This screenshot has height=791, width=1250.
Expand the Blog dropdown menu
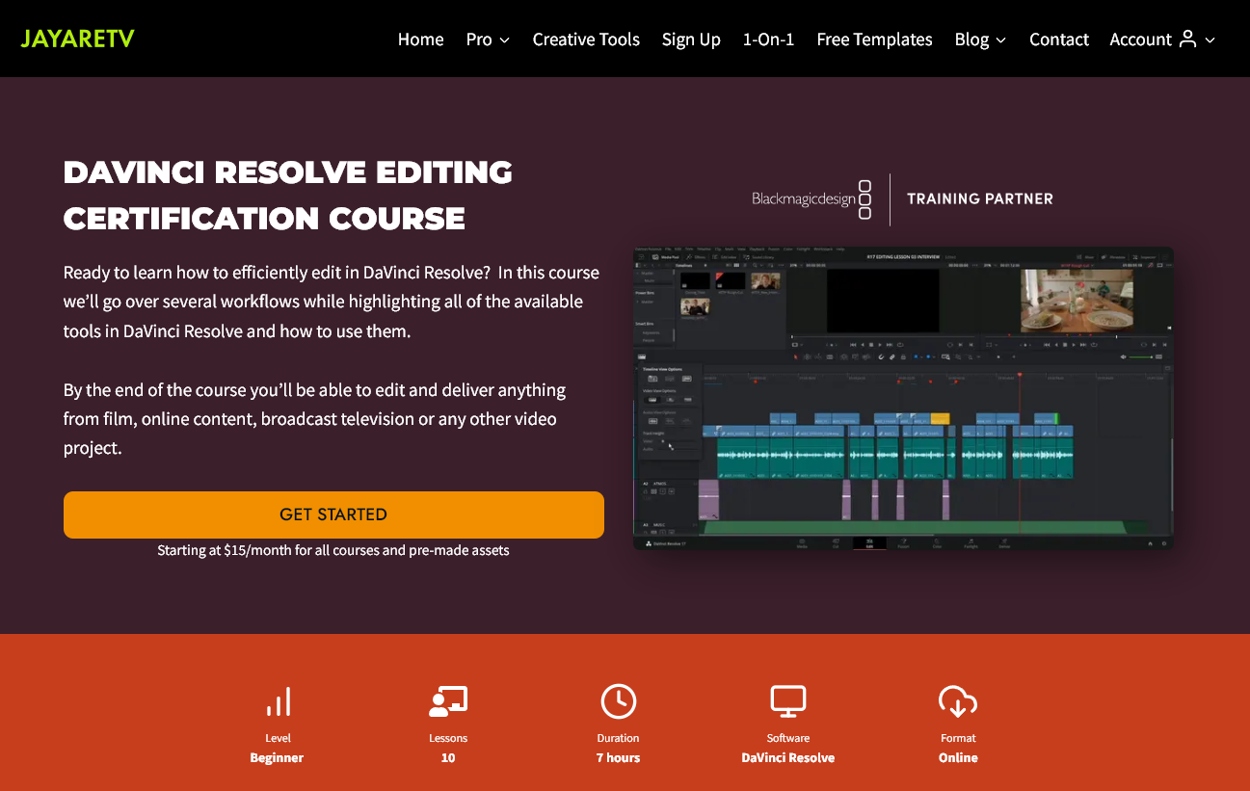pos(980,40)
